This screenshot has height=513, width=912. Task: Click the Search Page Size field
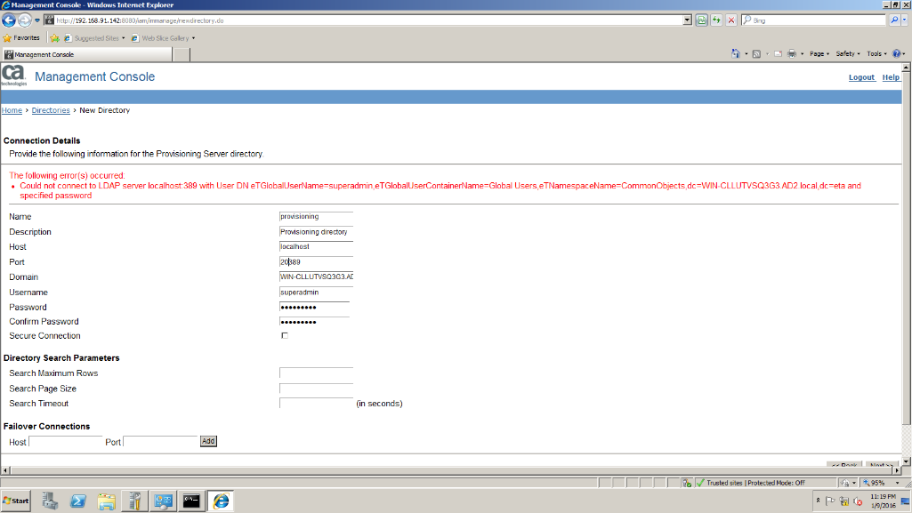point(316,389)
